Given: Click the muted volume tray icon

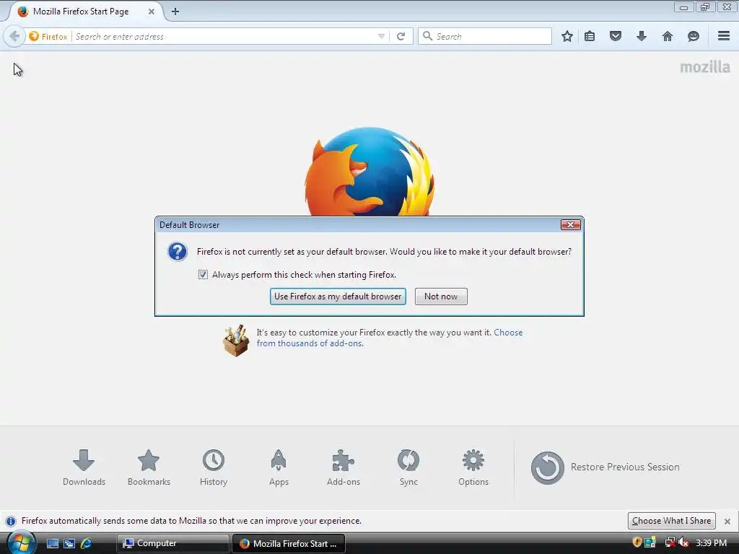Looking at the screenshot, I should [x=683, y=542].
